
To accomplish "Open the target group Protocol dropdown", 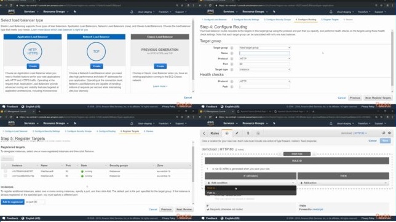I will coord(264,59).
